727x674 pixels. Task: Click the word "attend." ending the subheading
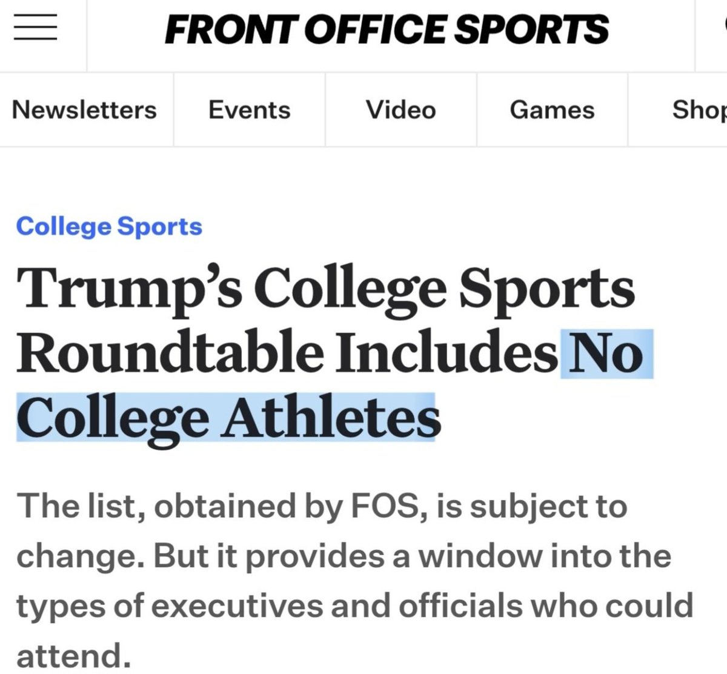click(x=73, y=656)
